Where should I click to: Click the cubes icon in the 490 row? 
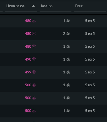tap(68, 59)
